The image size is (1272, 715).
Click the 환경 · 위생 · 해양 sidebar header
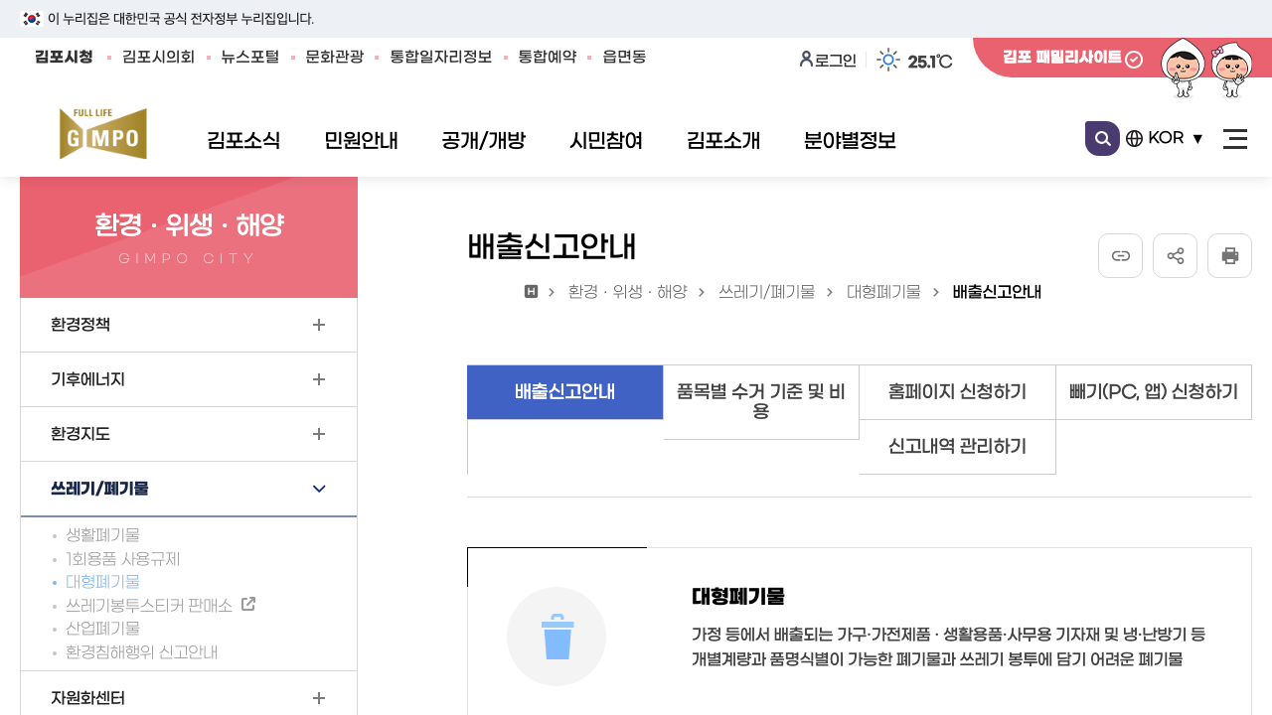(x=189, y=237)
